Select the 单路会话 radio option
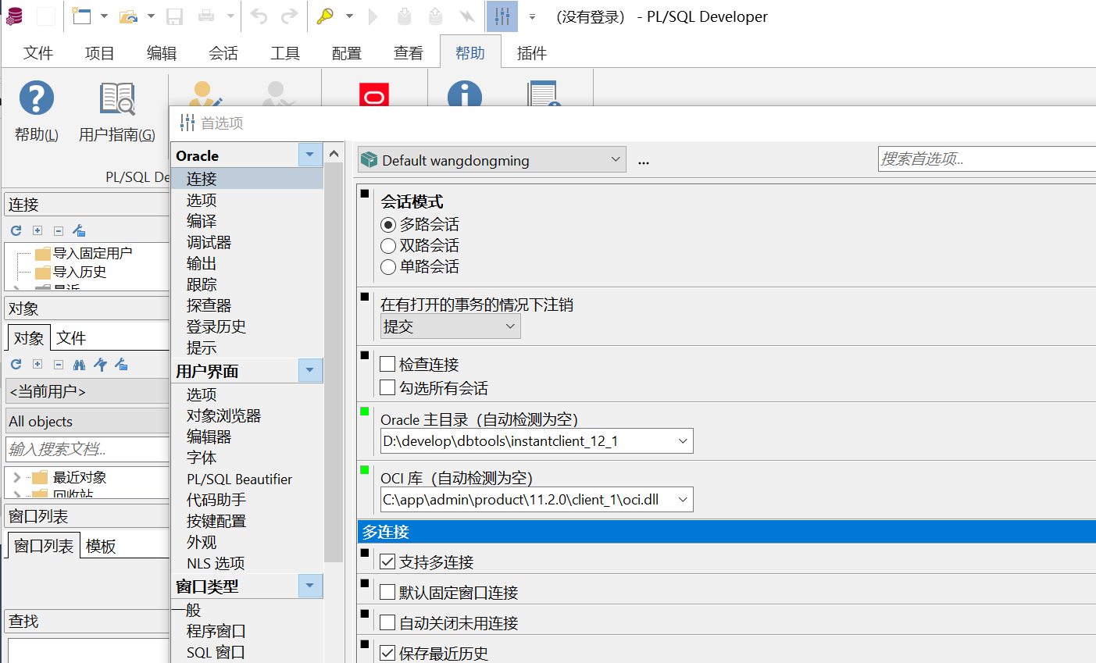This screenshot has height=663, width=1096. [x=388, y=267]
